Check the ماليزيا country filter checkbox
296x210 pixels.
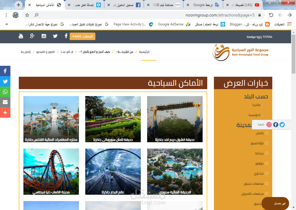(x=262, y=105)
